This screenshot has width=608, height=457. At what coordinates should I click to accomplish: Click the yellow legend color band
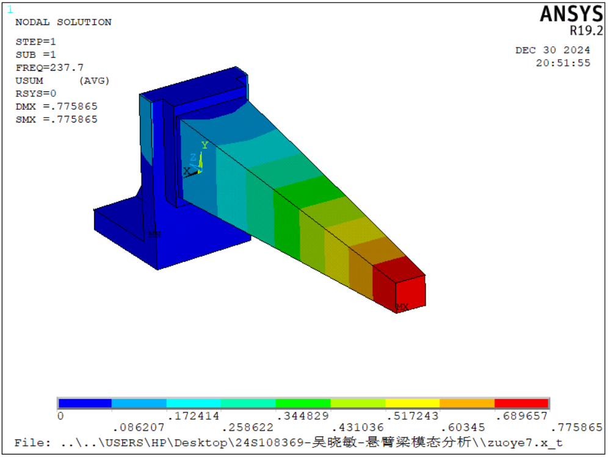(x=413, y=403)
